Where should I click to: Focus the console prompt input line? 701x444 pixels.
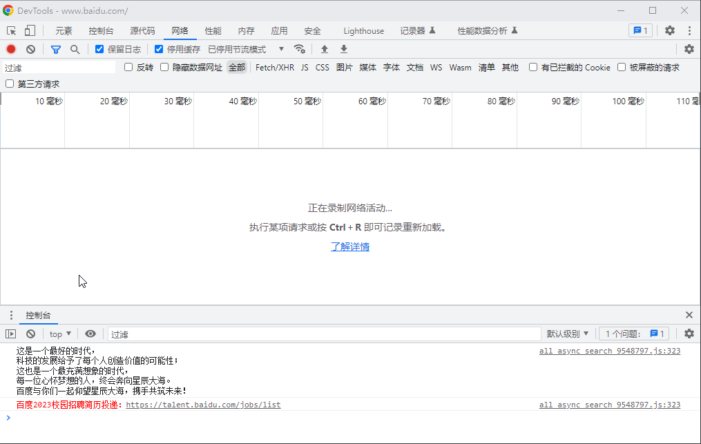coord(353,418)
